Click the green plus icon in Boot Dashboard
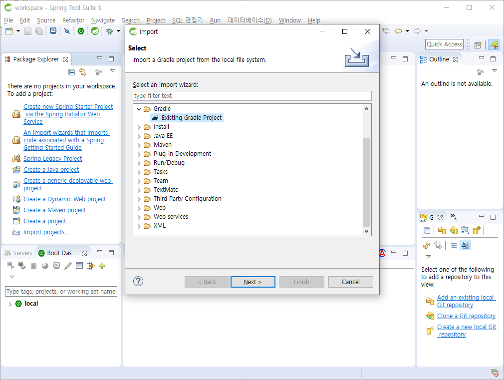Screen dimensions: 504x380 point(102,266)
